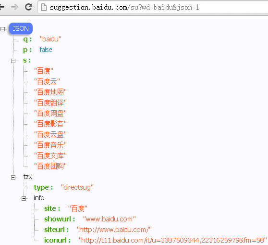Click the showurl value www.baidu.com

coord(110,219)
